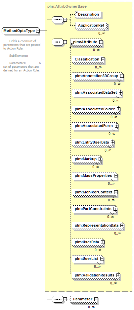Expand plm:UserList plus icon
Image resolution: width=134 pixels, height=310 pixels.
point(102,258)
